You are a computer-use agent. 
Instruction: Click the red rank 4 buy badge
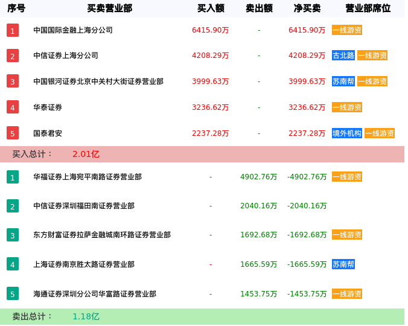(x=13, y=107)
